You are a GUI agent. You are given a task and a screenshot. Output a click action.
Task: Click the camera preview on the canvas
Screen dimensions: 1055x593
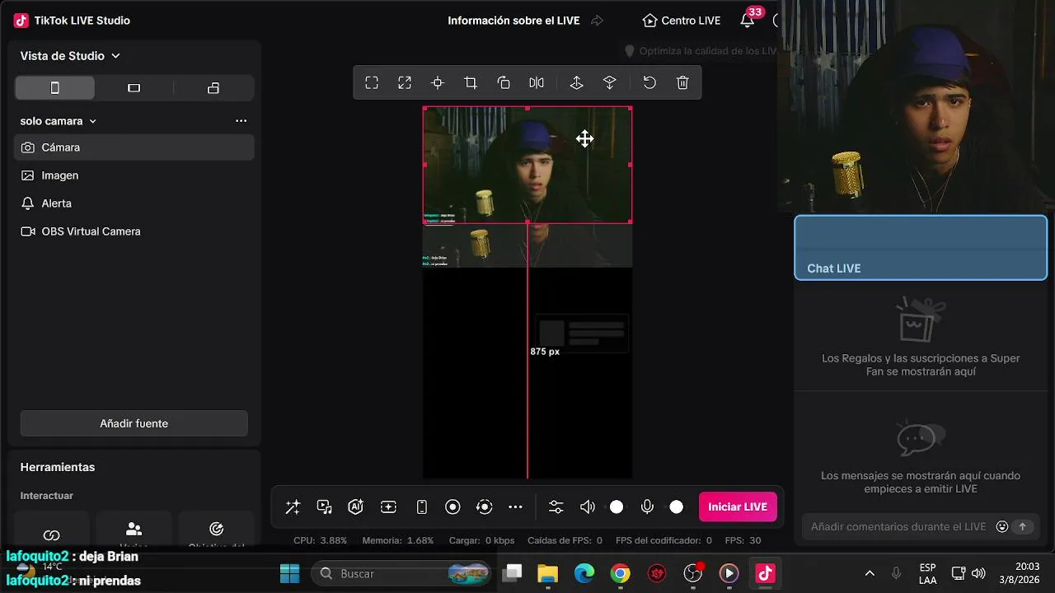pos(527,165)
